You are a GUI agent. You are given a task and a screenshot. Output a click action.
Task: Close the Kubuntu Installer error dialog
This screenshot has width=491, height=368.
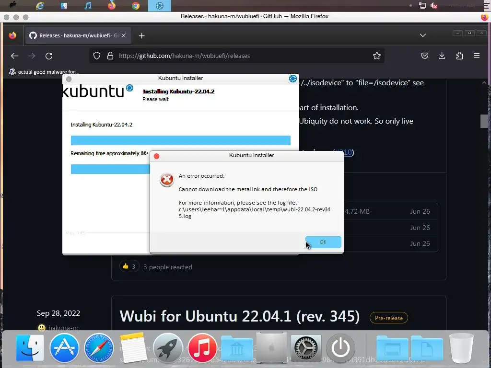point(157,156)
